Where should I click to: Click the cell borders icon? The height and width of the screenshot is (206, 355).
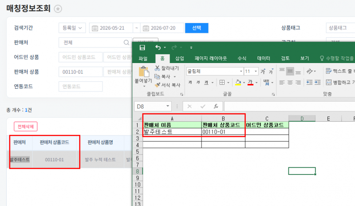tap(222, 83)
